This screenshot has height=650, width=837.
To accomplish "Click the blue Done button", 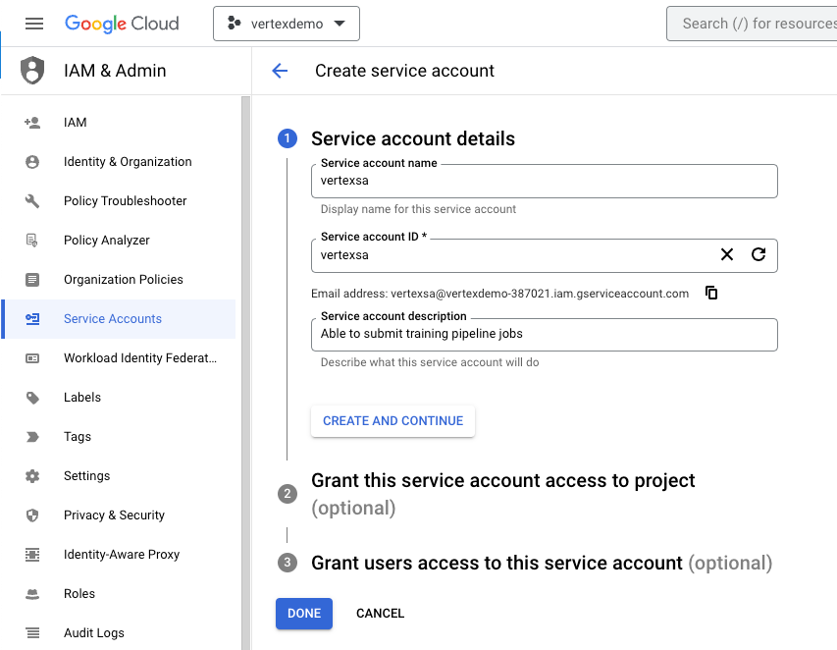I will click(304, 614).
